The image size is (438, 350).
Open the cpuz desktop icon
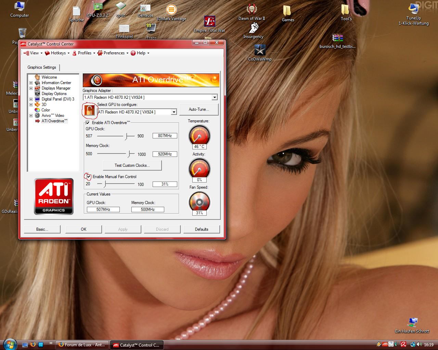pyautogui.click(x=120, y=10)
